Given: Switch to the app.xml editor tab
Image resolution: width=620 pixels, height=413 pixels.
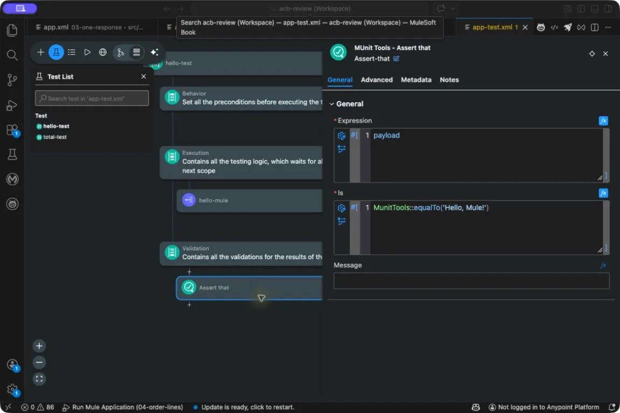Looking at the screenshot, I should [90, 27].
